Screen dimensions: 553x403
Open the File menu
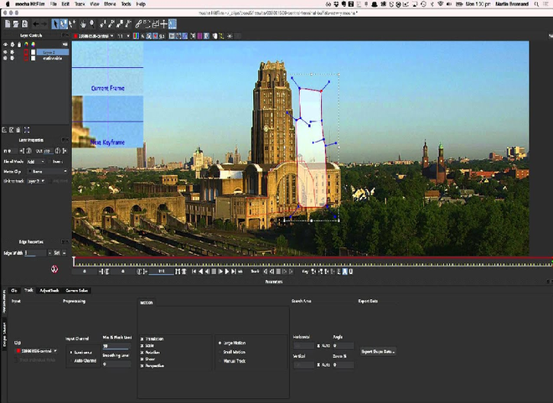point(54,4)
